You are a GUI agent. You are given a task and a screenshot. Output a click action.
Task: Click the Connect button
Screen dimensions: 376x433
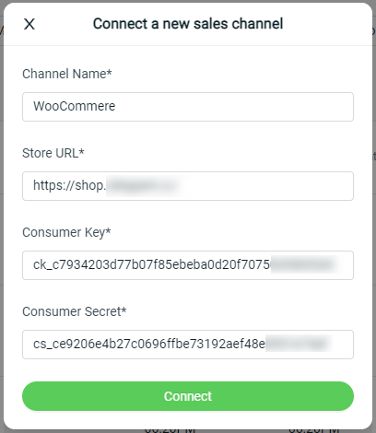click(188, 396)
